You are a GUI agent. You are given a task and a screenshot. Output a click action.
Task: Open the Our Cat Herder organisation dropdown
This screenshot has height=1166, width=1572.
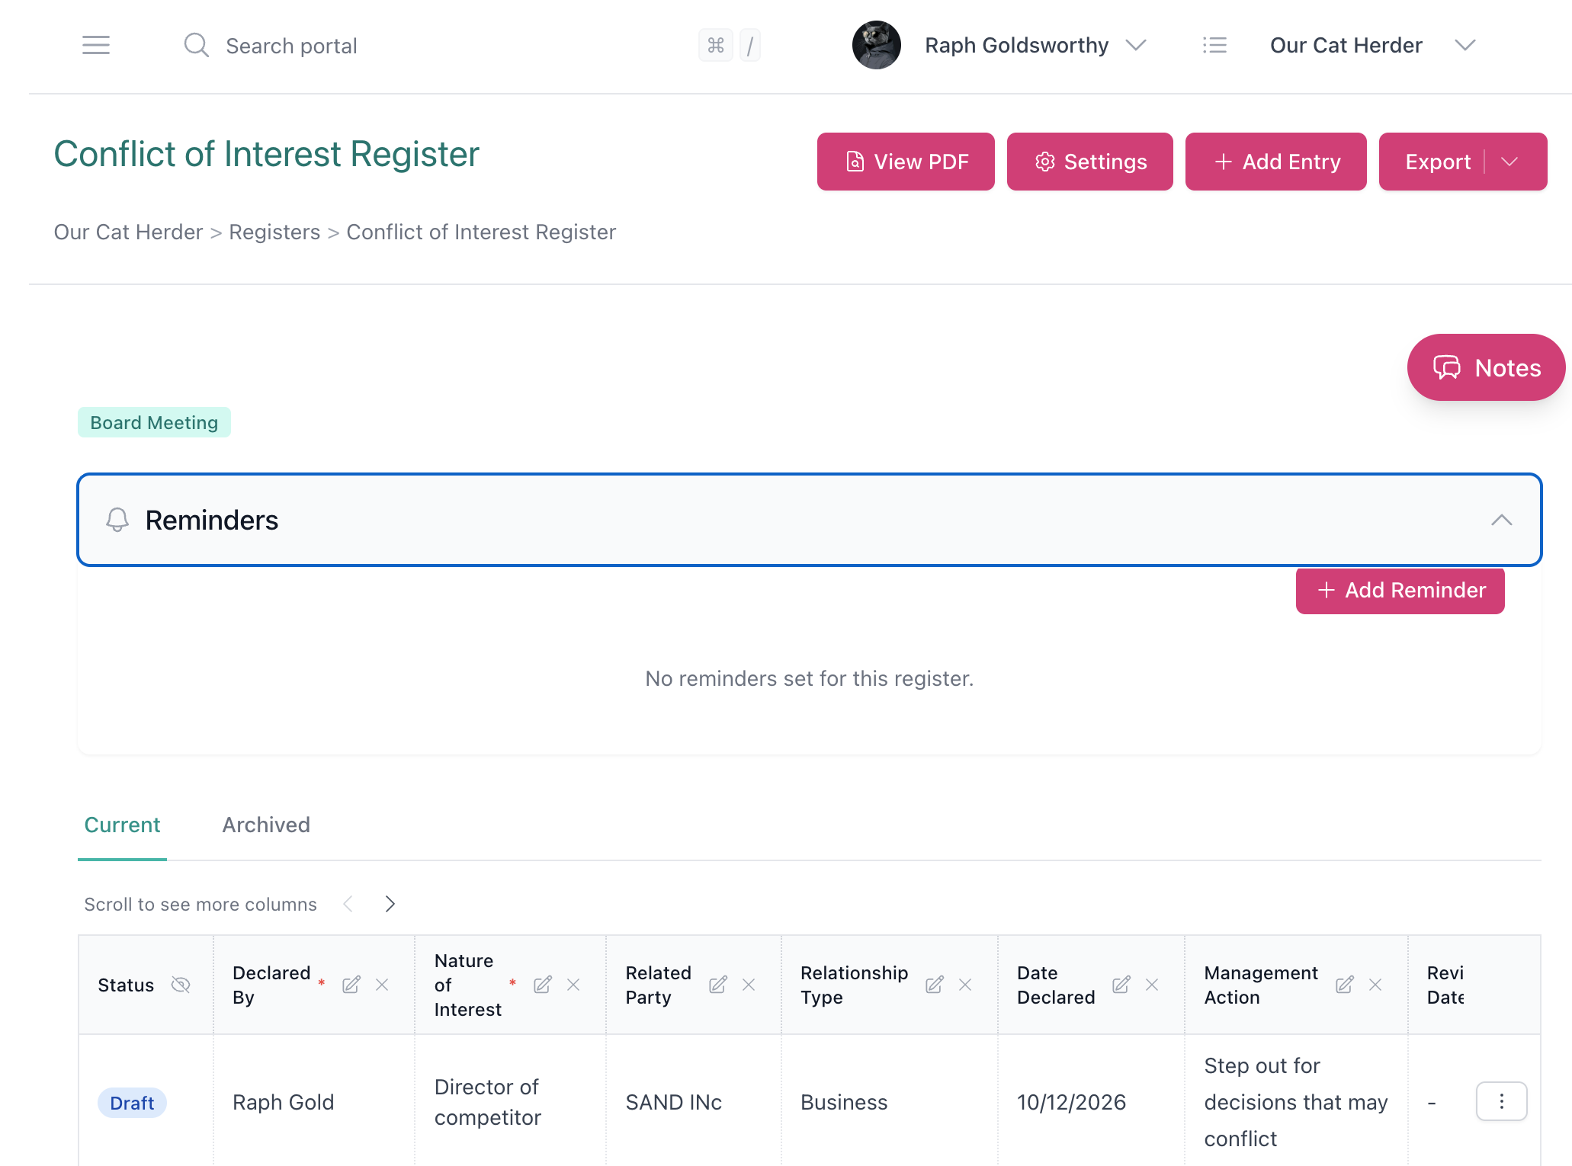point(1465,46)
